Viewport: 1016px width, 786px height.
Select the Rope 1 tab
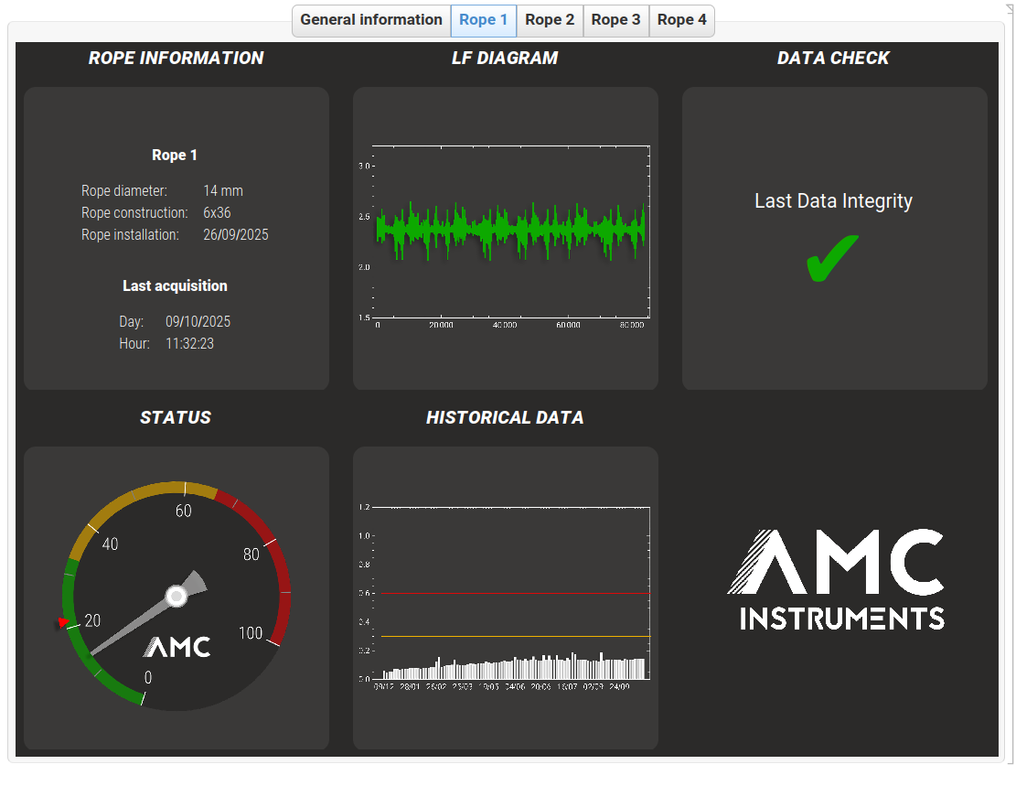coord(484,20)
